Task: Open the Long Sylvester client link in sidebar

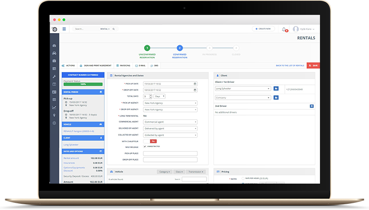Action: click(71, 145)
